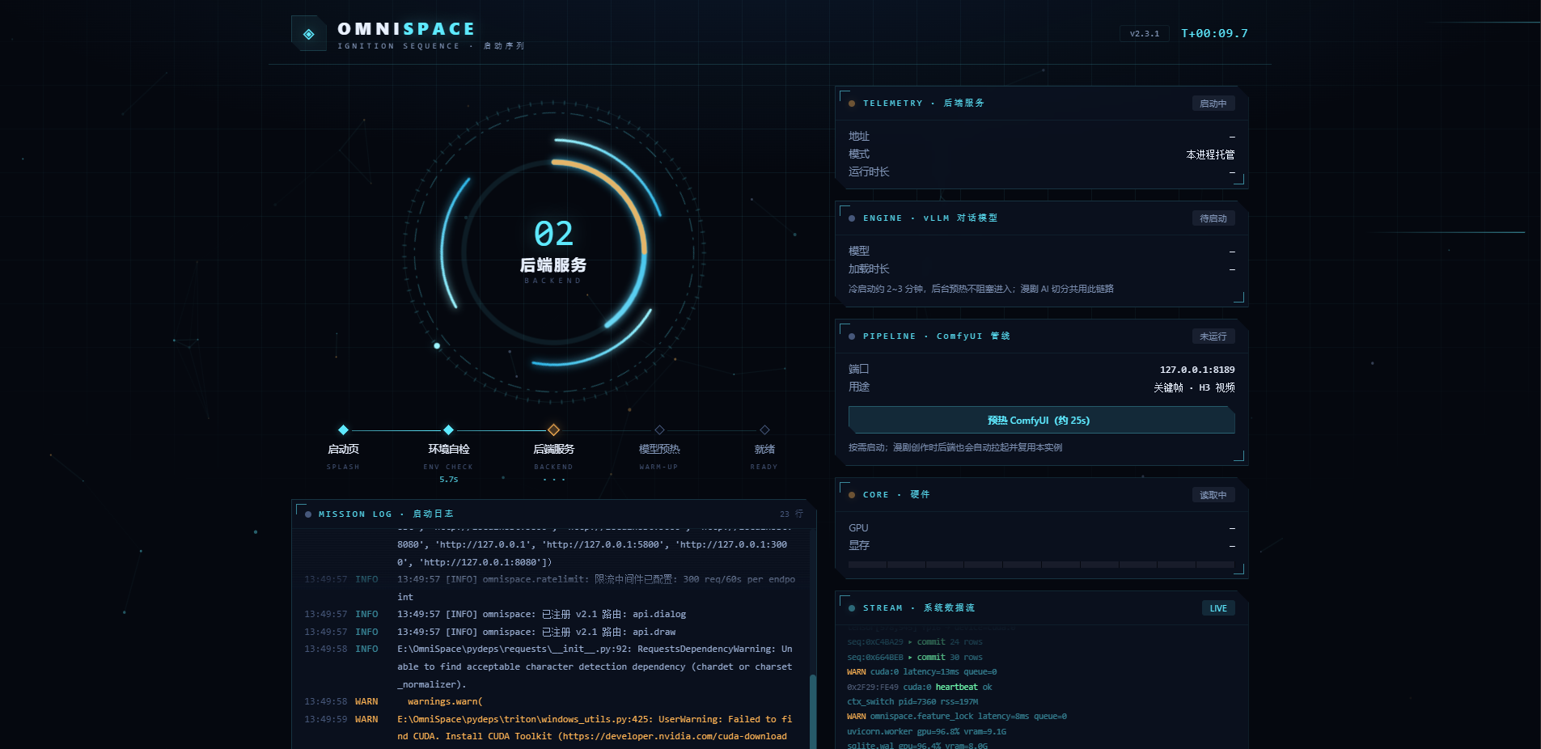Select the 环境自检 stage diamond marker
1541x749 pixels.
point(448,430)
